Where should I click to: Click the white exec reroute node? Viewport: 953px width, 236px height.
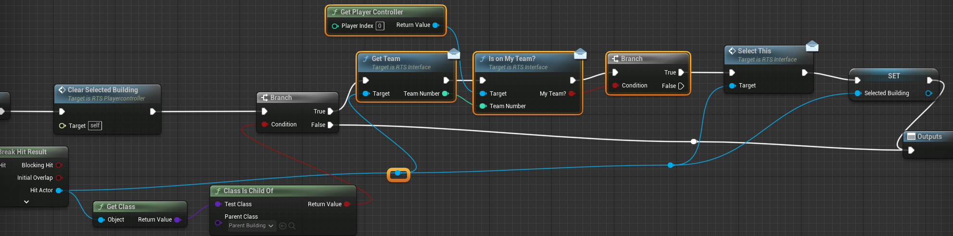694,141
